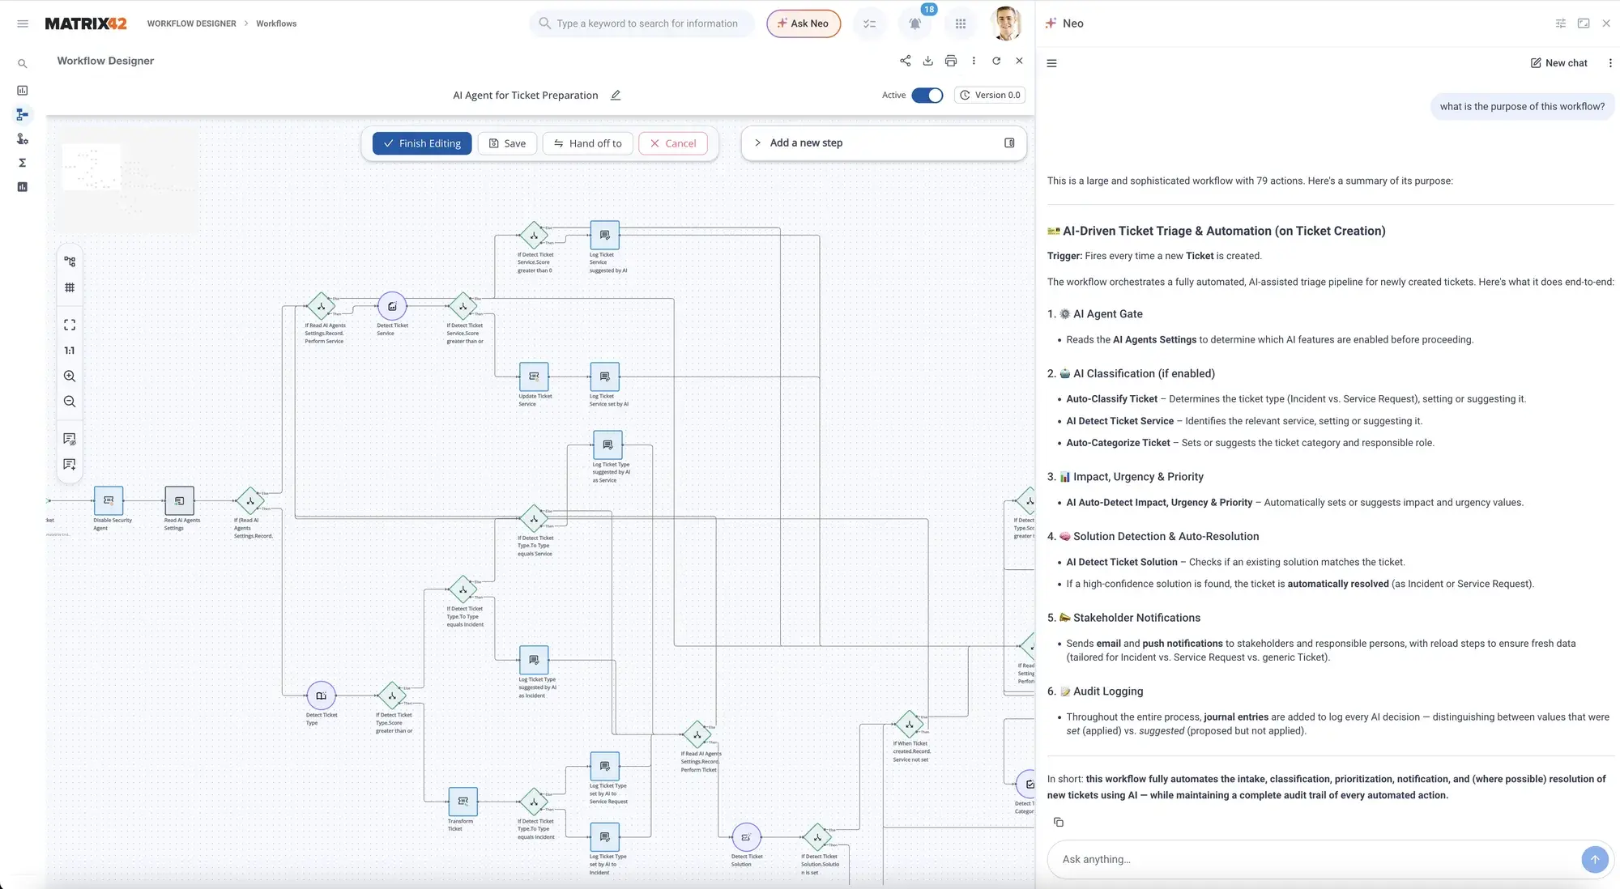Select the Detect Ticket Solution node
The image size is (1620, 889).
pos(746,837)
